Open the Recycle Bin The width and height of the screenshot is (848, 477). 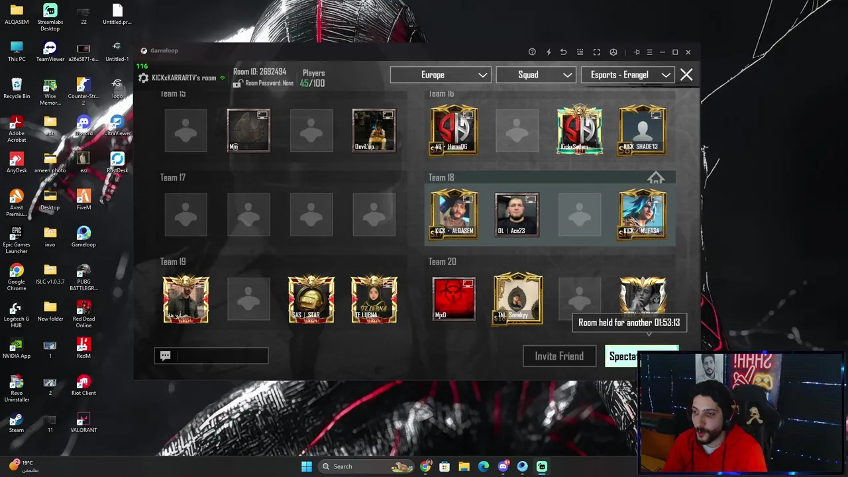pyautogui.click(x=17, y=88)
